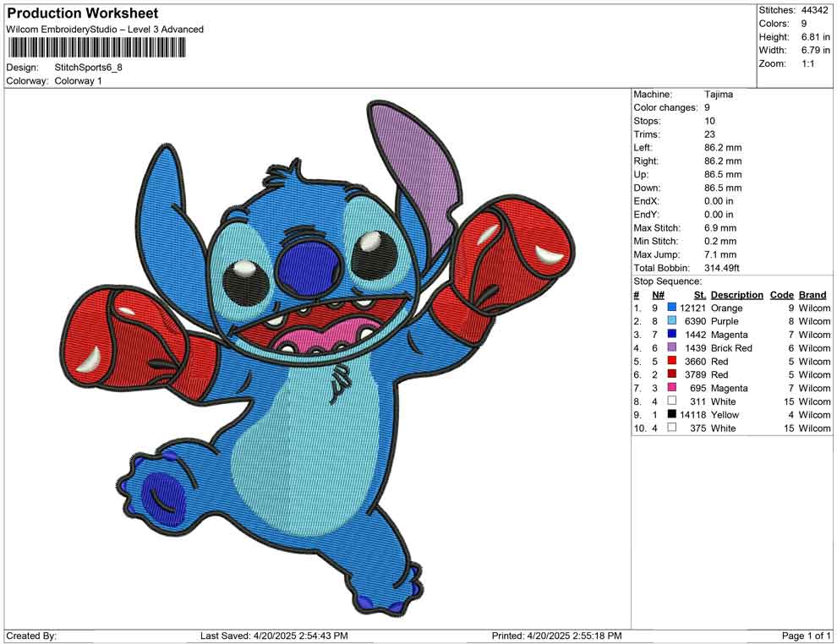Click the 'Page 1 of 1' indicator
837x644 pixels.
pos(806,636)
